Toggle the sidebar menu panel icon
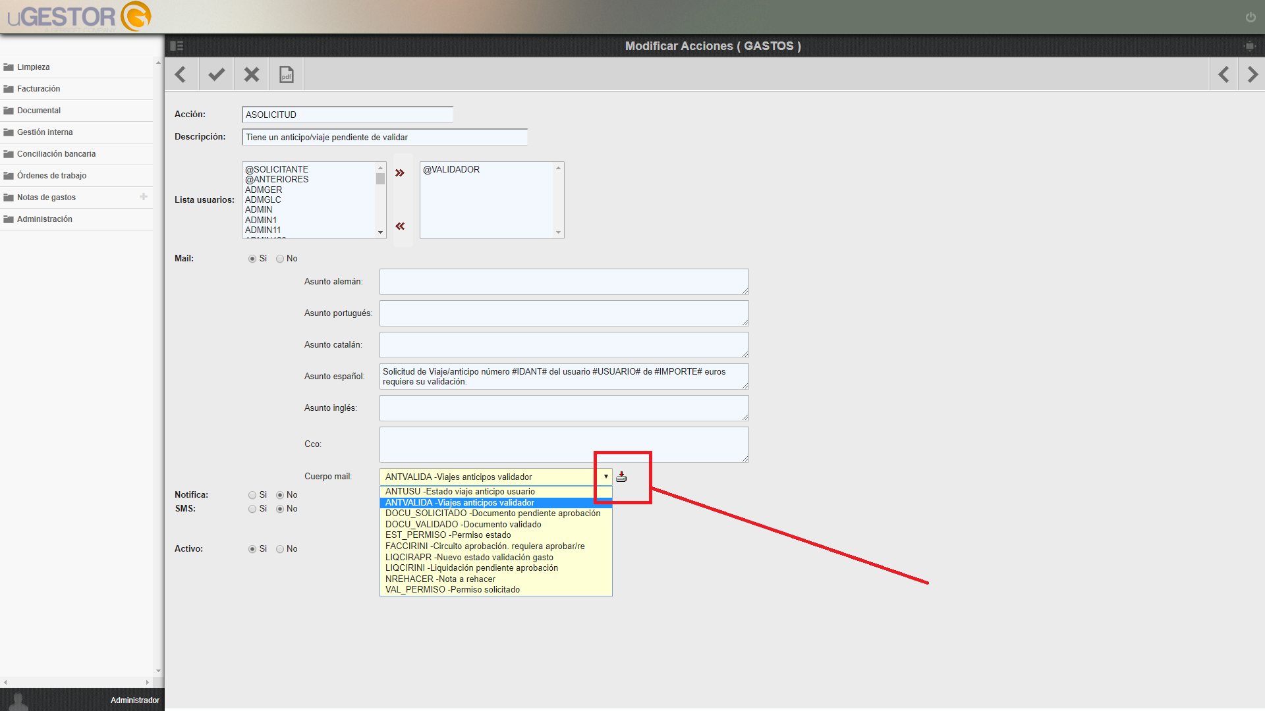The image size is (1265, 711). [x=177, y=45]
